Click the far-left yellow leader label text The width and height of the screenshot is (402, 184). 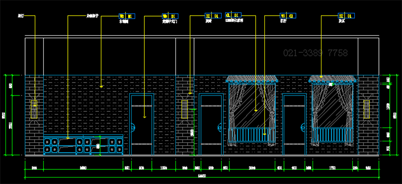point(21,16)
